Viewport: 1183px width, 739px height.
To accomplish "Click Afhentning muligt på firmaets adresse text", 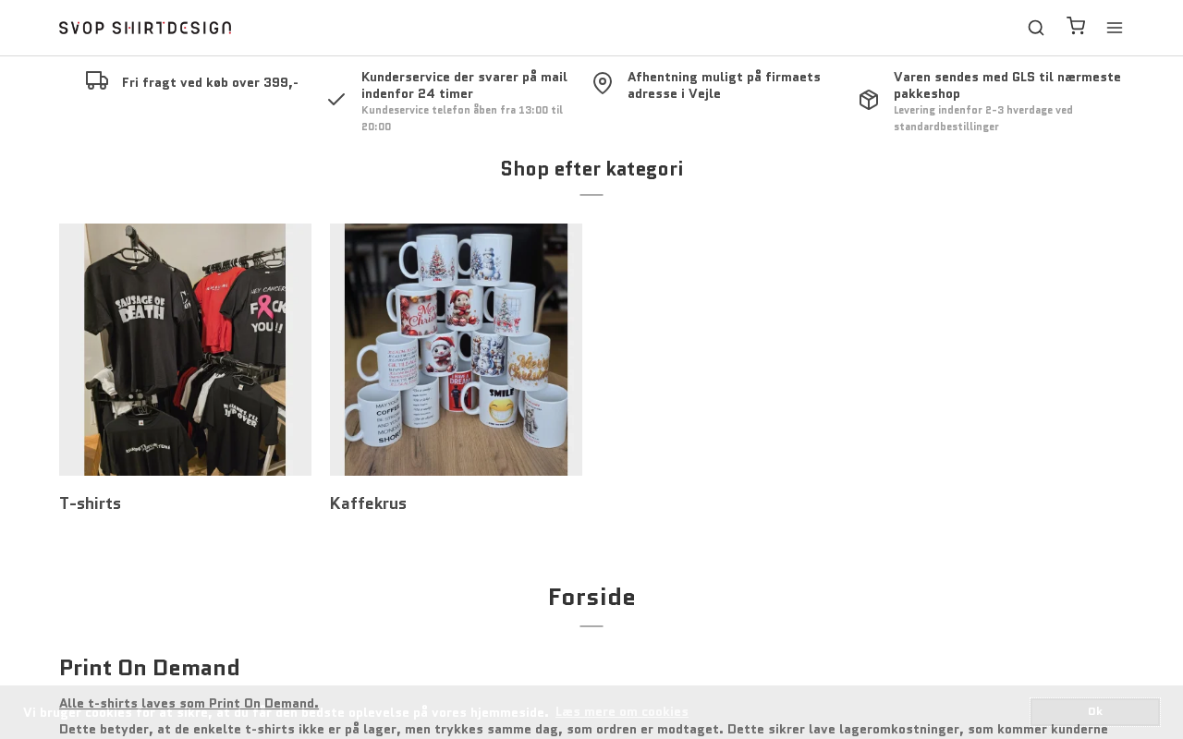I will click(725, 85).
